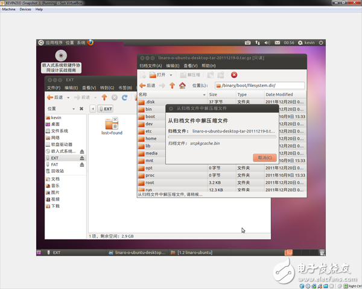Cancel extraction with 取消(C) button

[265, 158]
